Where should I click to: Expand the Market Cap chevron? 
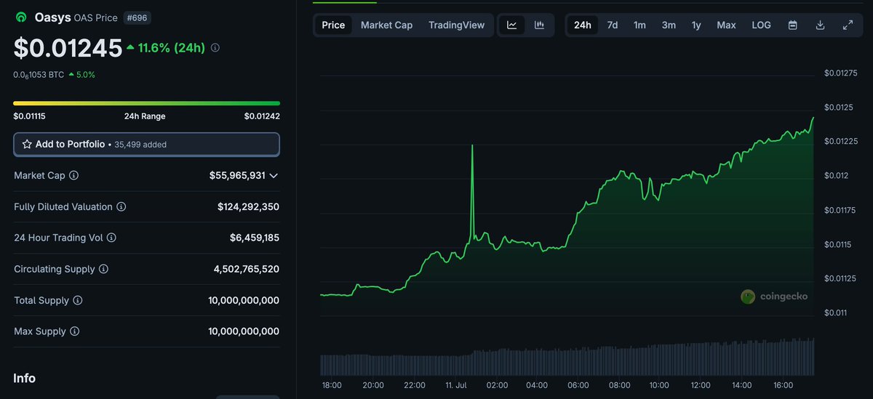274,176
